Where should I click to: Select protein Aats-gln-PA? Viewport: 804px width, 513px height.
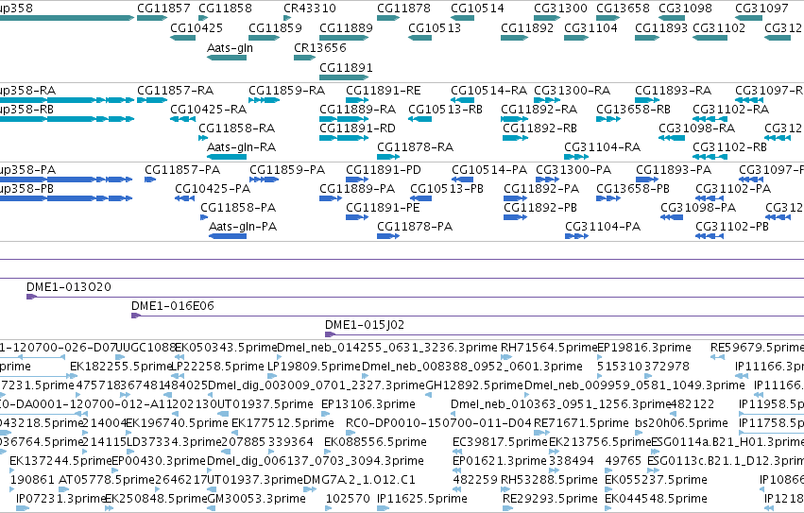(x=243, y=227)
